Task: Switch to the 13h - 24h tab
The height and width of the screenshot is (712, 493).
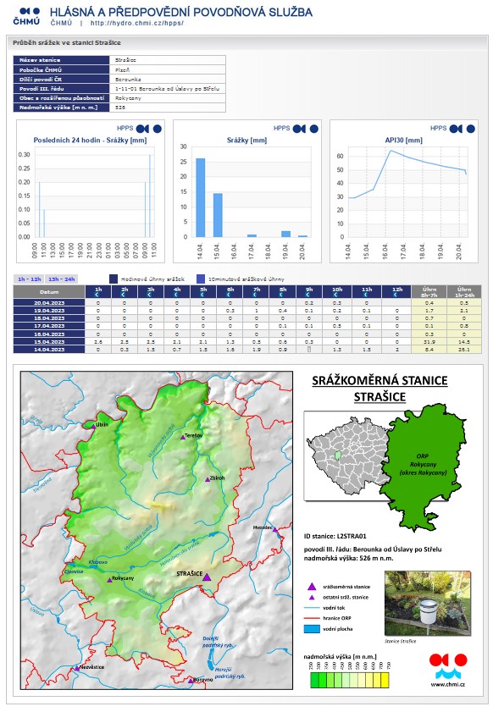Action: 61,279
